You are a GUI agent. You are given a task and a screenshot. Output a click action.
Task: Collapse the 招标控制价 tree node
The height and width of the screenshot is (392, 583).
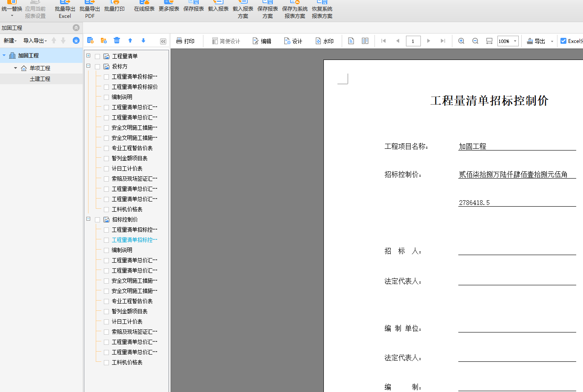coord(88,219)
